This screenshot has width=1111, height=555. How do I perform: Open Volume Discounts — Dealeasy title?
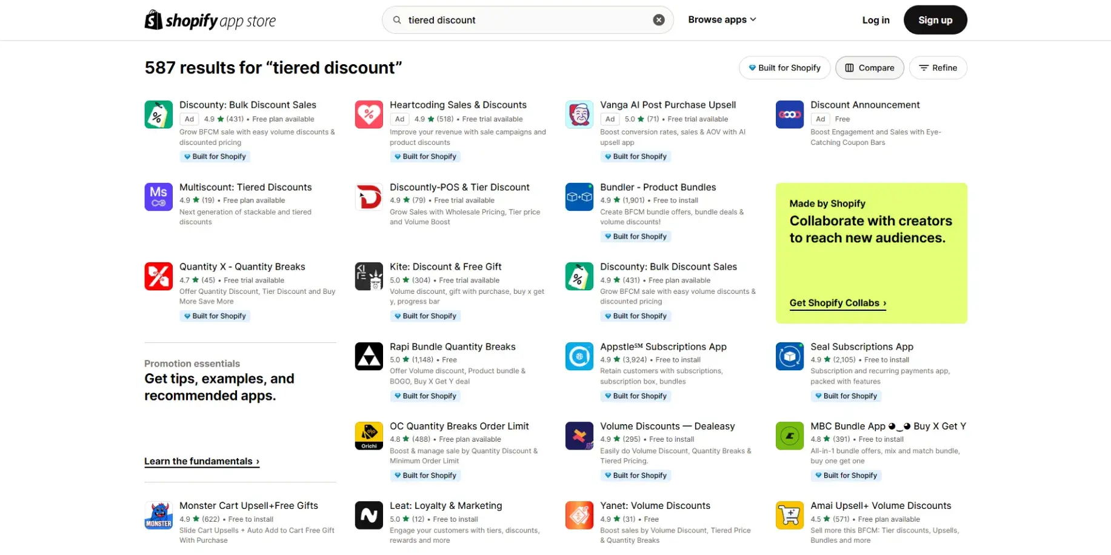[667, 426]
